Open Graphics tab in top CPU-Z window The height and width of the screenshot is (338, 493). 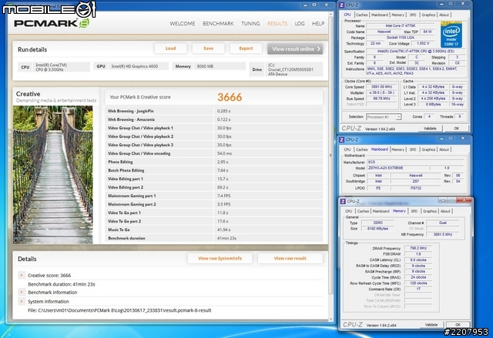(x=428, y=15)
